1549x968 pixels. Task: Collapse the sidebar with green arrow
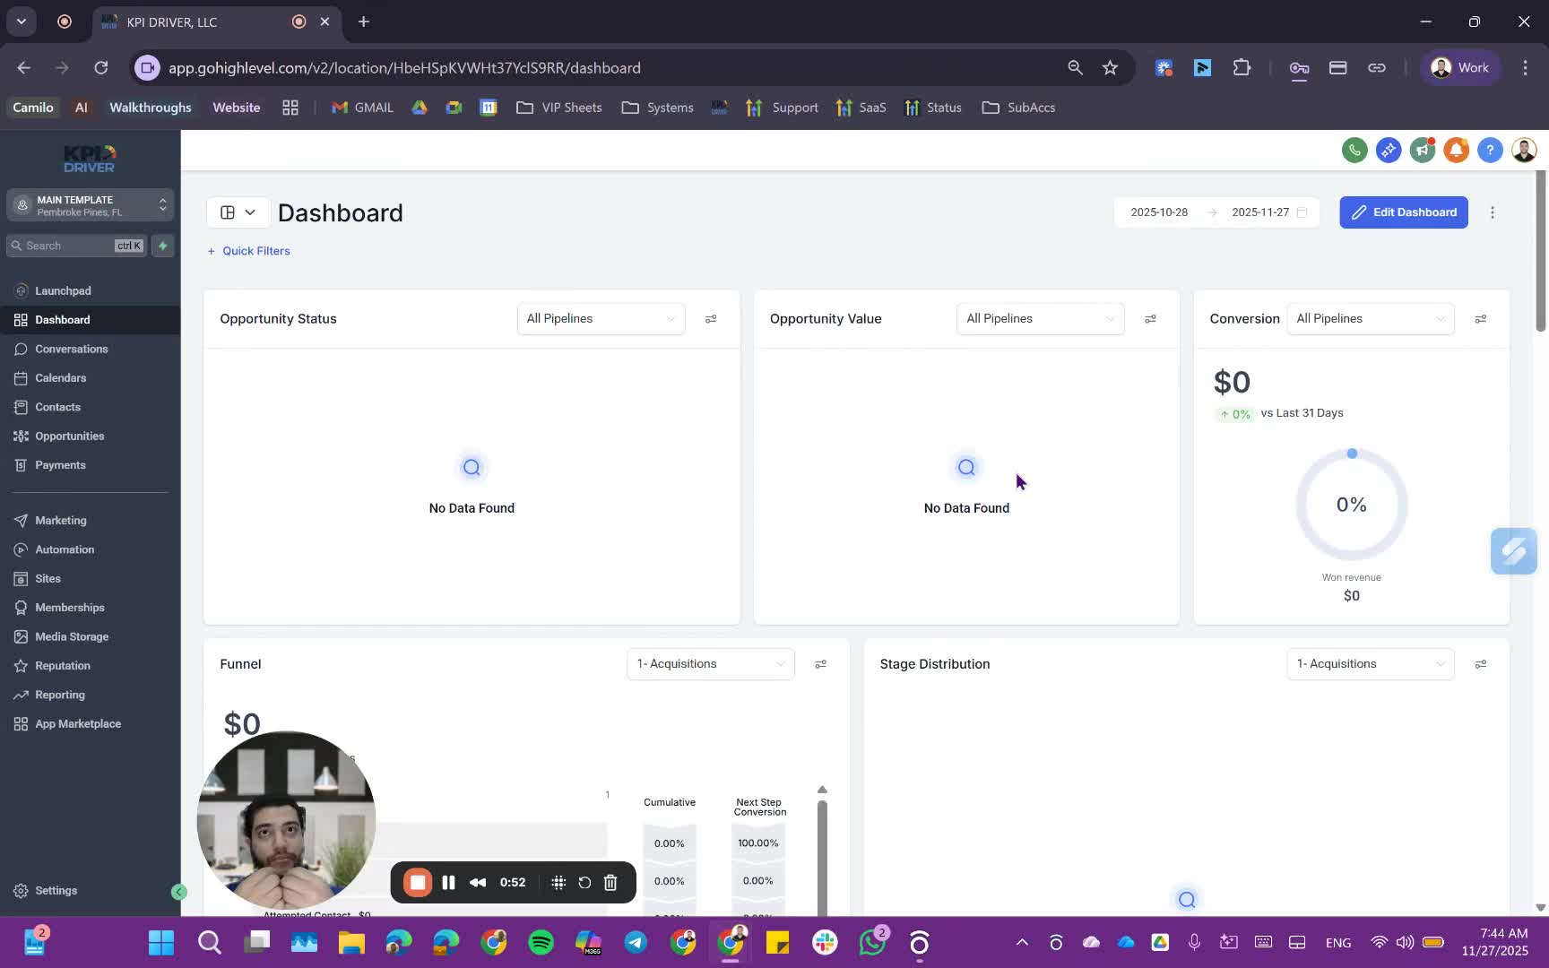coord(179,892)
